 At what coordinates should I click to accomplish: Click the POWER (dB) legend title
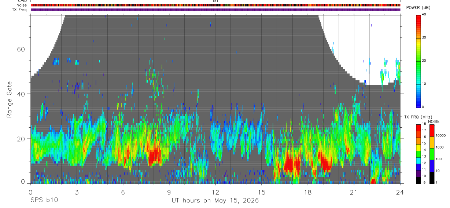click(x=418, y=8)
